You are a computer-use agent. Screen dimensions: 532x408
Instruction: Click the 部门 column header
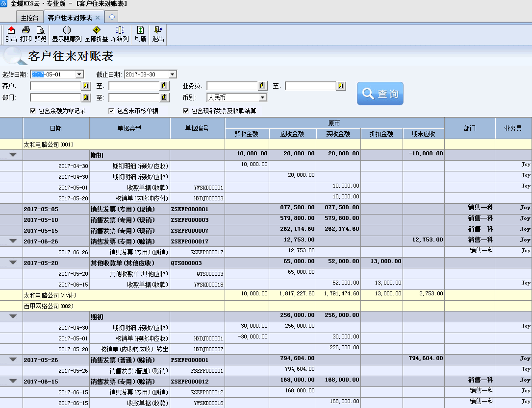click(470, 128)
